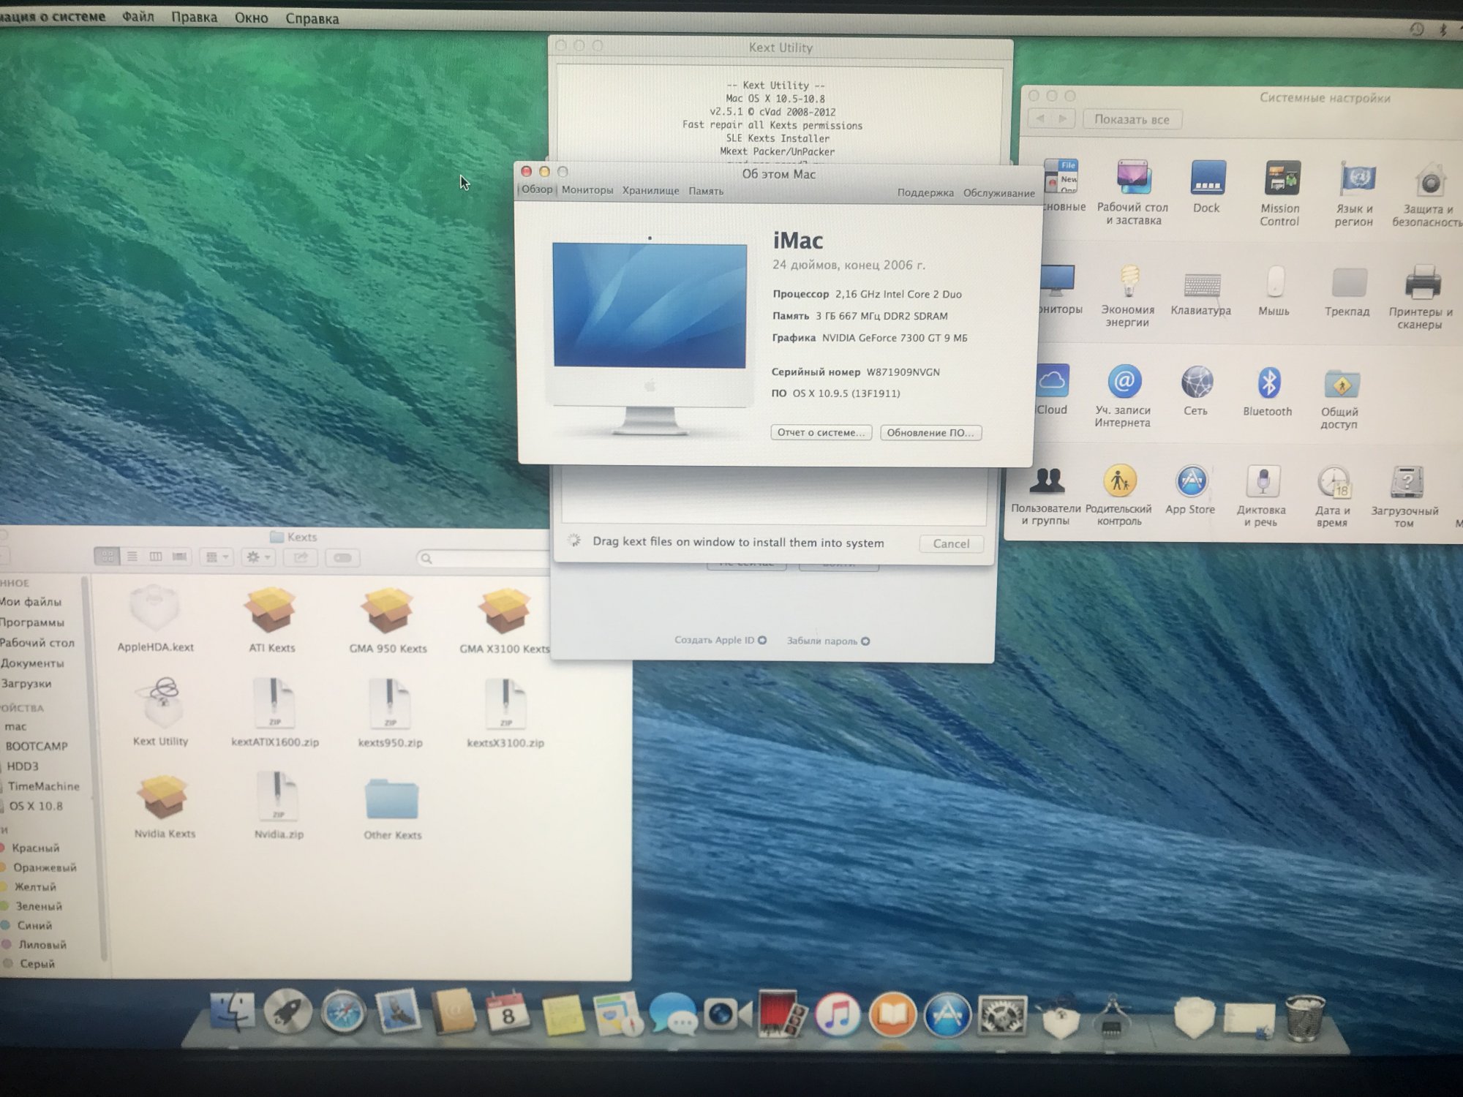Open Общий доступ preference pane

1340,398
